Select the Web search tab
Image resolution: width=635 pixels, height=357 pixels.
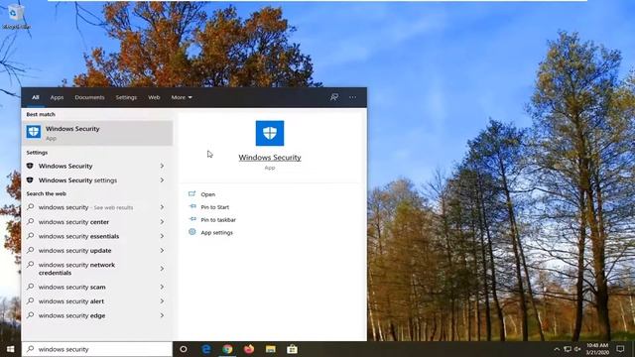pos(154,97)
